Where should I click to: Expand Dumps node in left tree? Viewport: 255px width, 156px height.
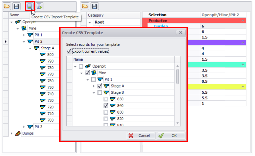click(11, 133)
